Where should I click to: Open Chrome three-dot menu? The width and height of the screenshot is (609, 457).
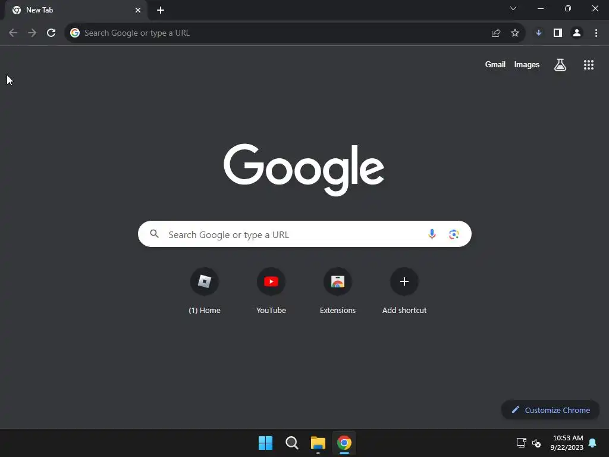[596, 33]
